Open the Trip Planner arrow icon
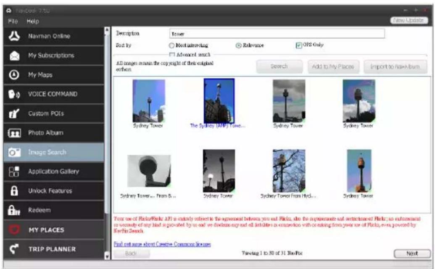This screenshot has width=435, height=269. [14, 249]
